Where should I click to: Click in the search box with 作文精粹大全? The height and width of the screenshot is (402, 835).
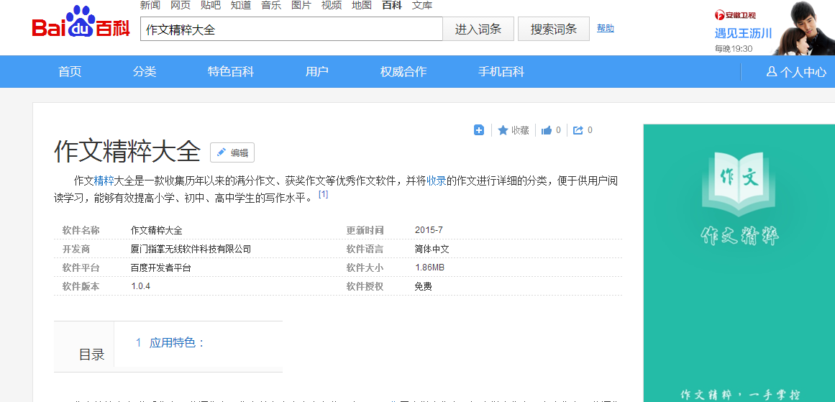click(291, 29)
